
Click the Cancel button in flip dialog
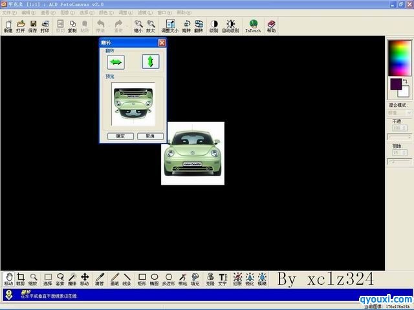tap(150, 136)
